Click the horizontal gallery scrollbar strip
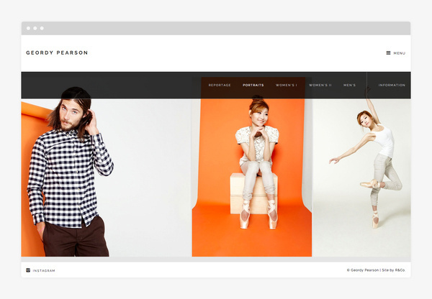Image resolution: width=432 pixels, height=299 pixels. pyautogui.click(x=216, y=259)
